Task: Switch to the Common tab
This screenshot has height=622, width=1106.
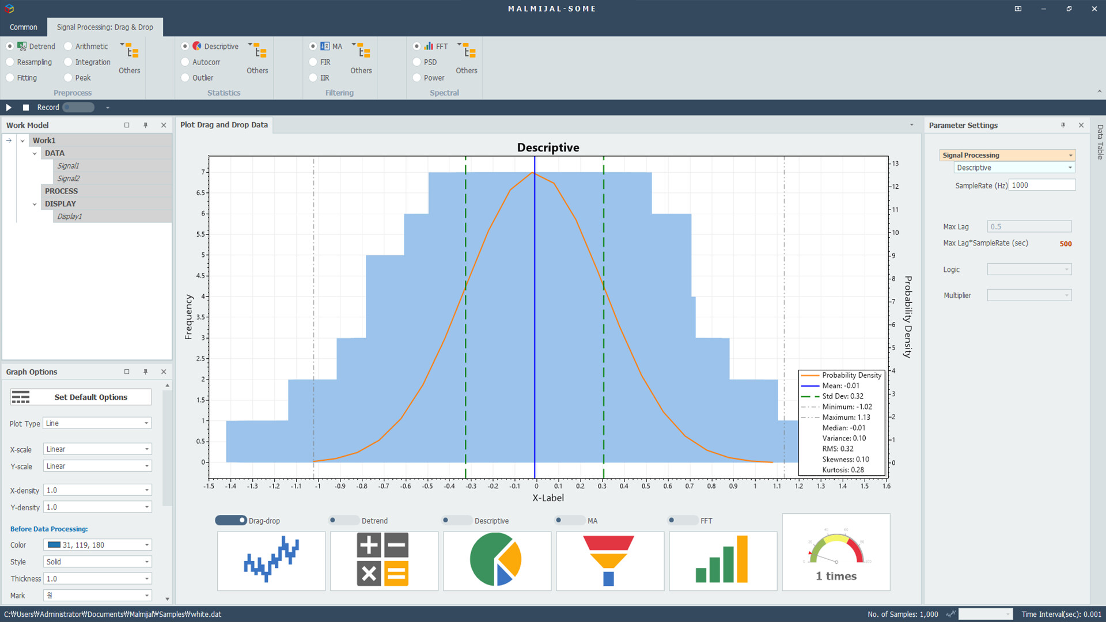Action: click(x=24, y=27)
